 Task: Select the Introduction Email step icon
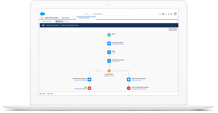109,43
